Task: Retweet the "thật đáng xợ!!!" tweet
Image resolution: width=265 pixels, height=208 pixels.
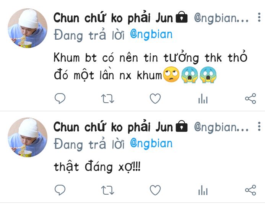Action: coord(107,190)
